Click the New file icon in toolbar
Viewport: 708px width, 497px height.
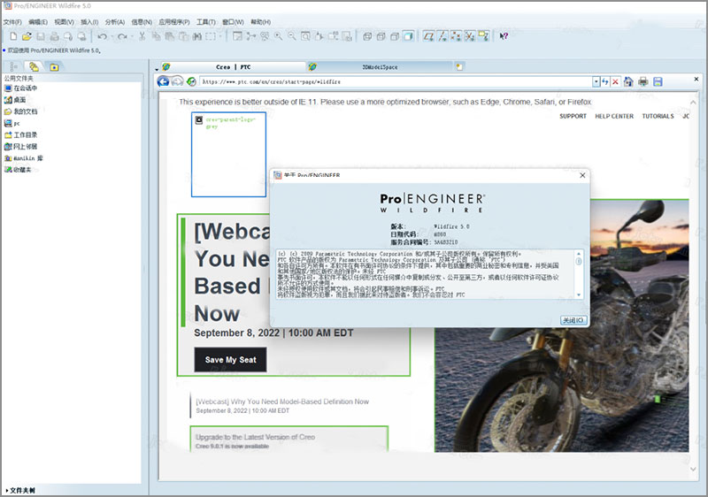pyautogui.click(x=12, y=36)
